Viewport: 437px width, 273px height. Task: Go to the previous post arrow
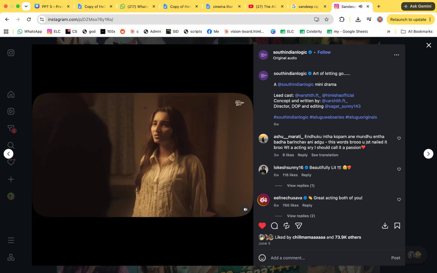[x=8, y=154]
